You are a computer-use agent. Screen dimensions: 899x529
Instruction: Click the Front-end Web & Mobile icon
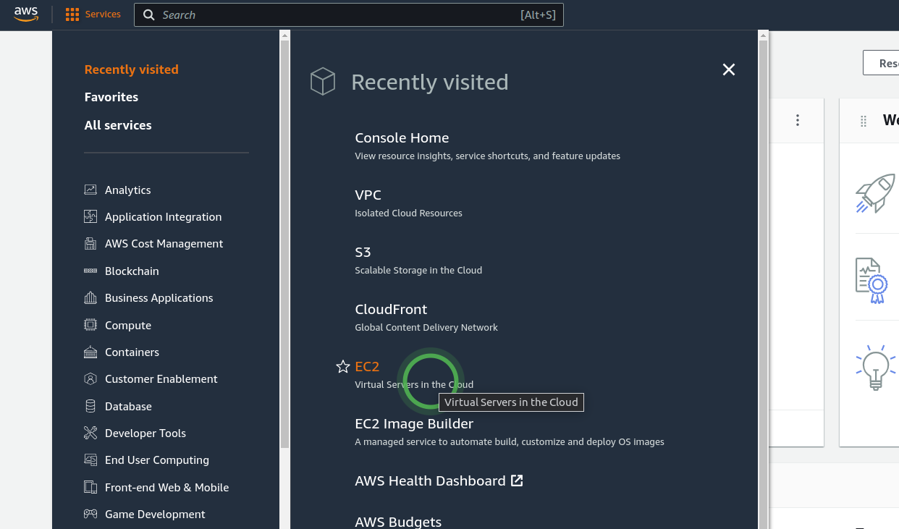(x=90, y=487)
